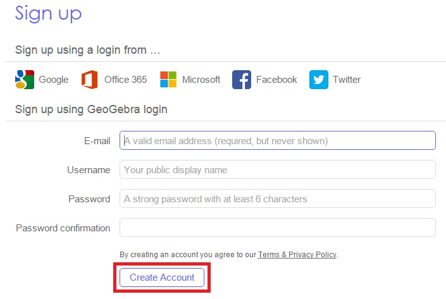Click into the Username field
446x299 pixels.
(x=278, y=169)
